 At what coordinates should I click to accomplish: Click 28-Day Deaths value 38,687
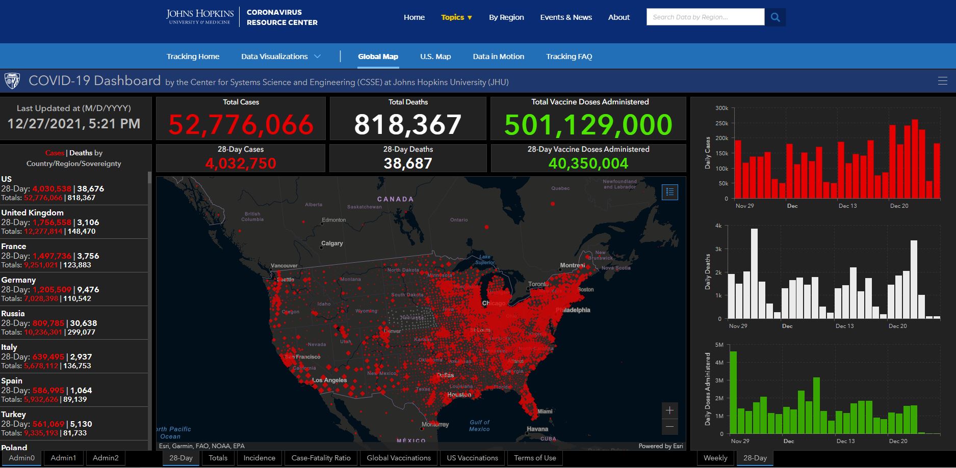coord(408,163)
